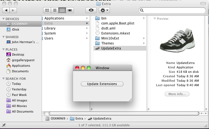This screenshot has width=209, height=129.
Task: Select the Library folder in the column
Action: click(x=66, y=28)
